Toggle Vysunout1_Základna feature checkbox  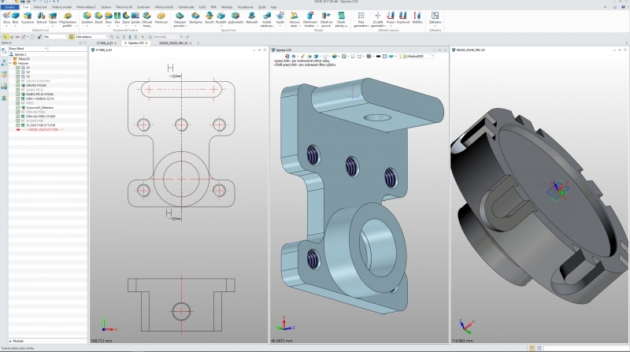(18, 107)
